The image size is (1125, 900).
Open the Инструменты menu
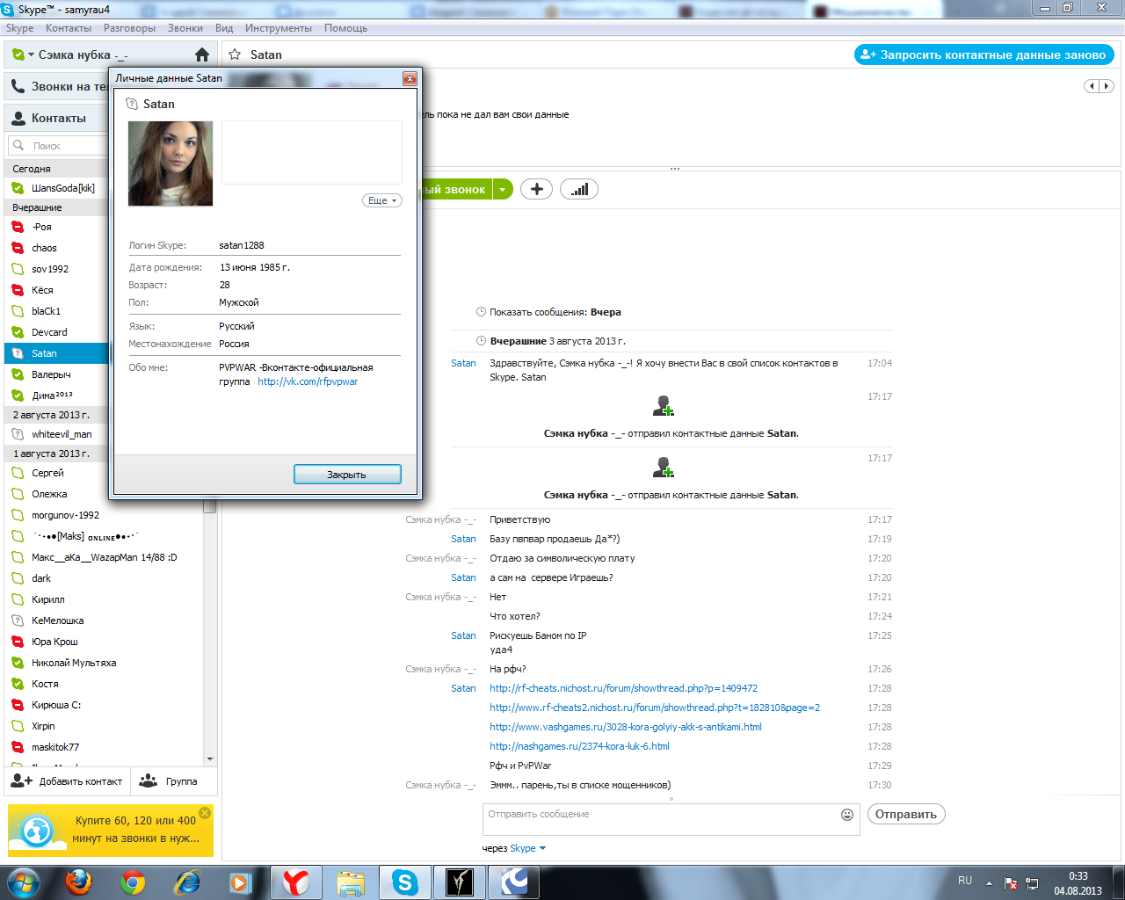[x=279, y=28]
